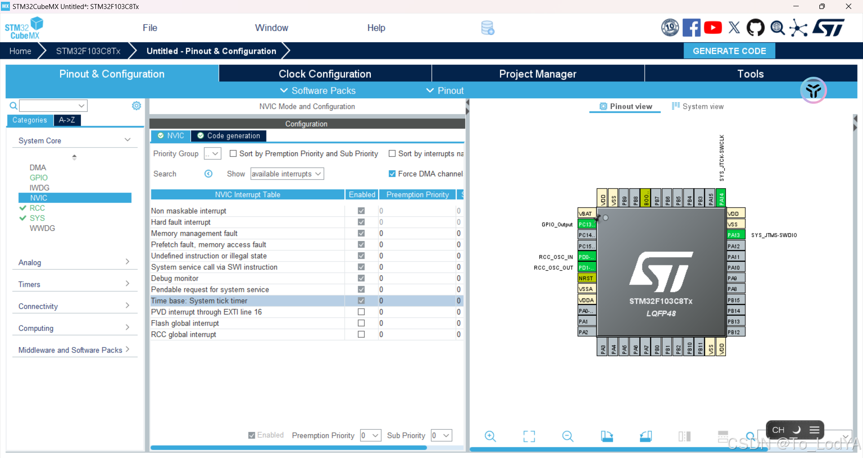This screenshot has width=863, height=458.
Task: Switch to Code generation tab
Action: pyautogui.click(x=229, y=136)
